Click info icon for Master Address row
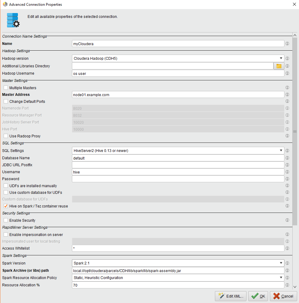 (287, 95)
